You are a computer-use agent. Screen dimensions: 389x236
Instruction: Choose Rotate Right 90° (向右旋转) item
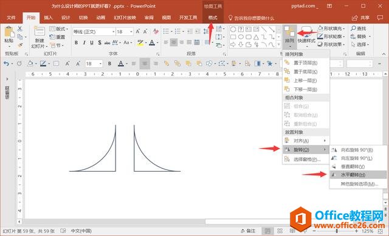358,150
